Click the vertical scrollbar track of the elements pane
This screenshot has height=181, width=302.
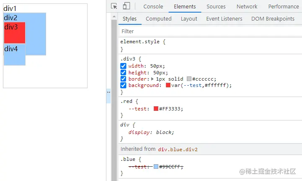(114, 100)
